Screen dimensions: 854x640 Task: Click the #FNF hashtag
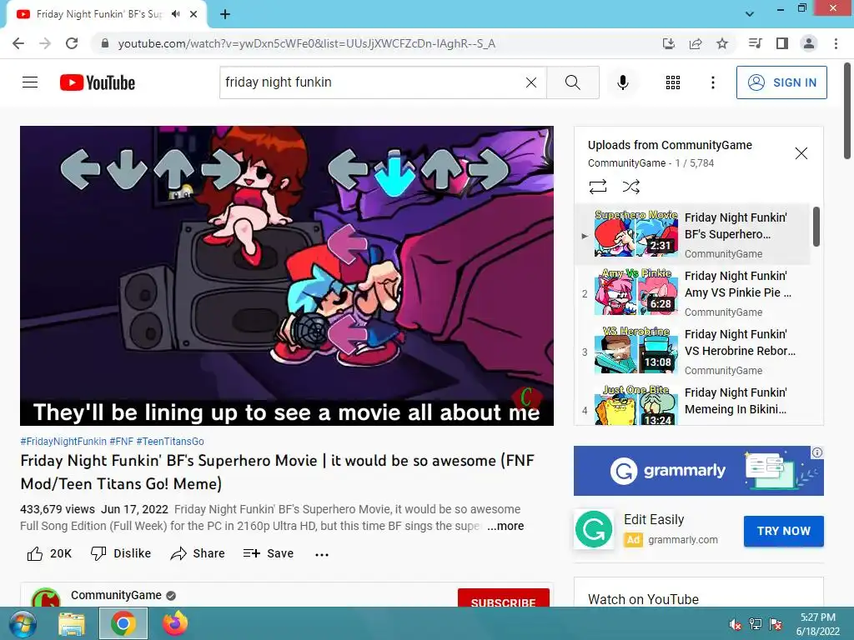[122, 442]
